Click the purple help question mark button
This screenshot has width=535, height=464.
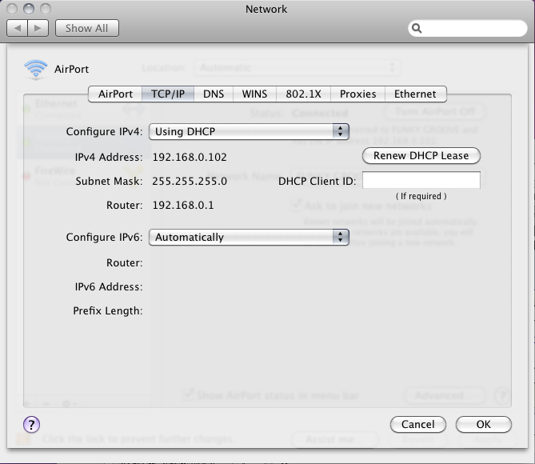pos(32,424)
